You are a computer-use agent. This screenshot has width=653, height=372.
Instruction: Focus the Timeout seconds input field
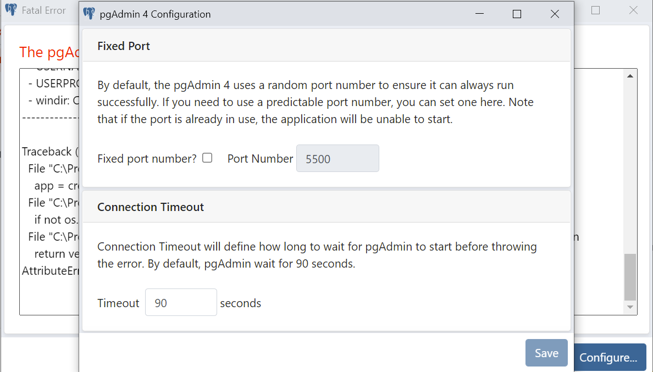tap(181, 303)
